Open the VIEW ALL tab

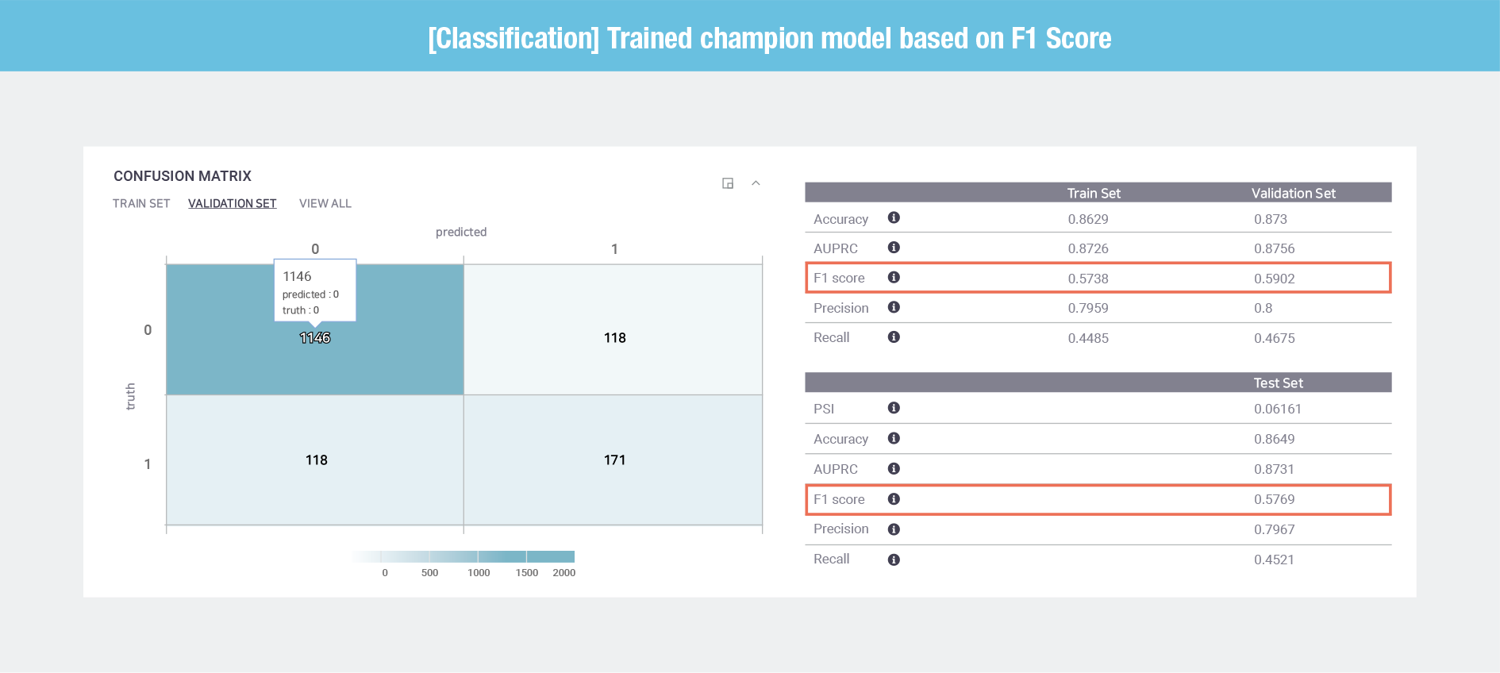click(x=325, y=203)
